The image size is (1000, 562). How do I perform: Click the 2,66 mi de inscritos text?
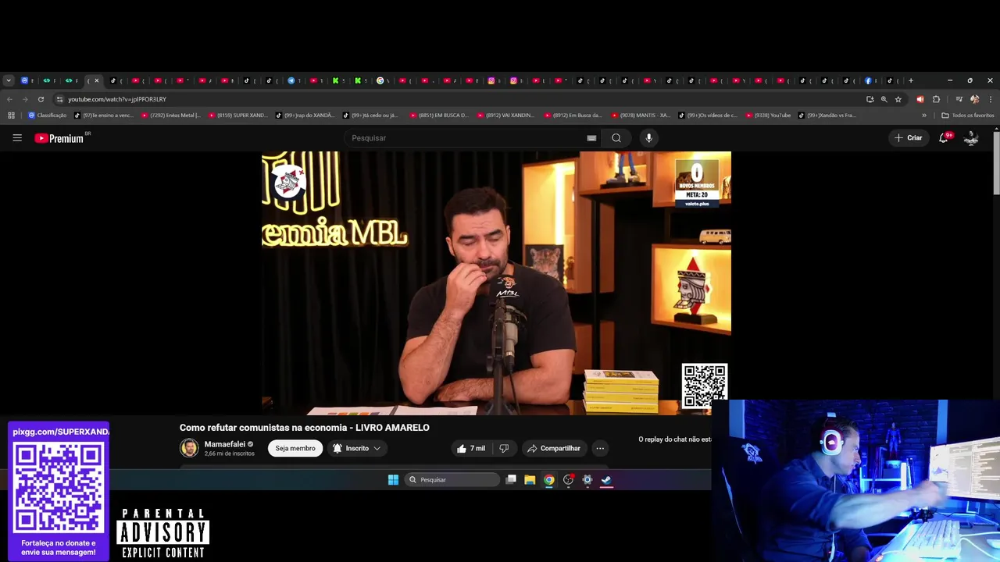230,454
